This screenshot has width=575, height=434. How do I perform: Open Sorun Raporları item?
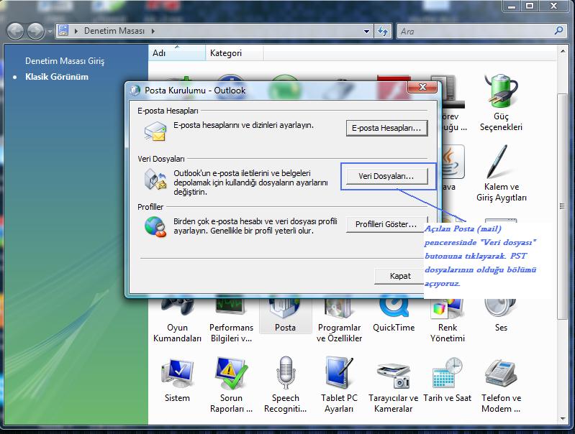pyautogui.click(x=231, y=384)
